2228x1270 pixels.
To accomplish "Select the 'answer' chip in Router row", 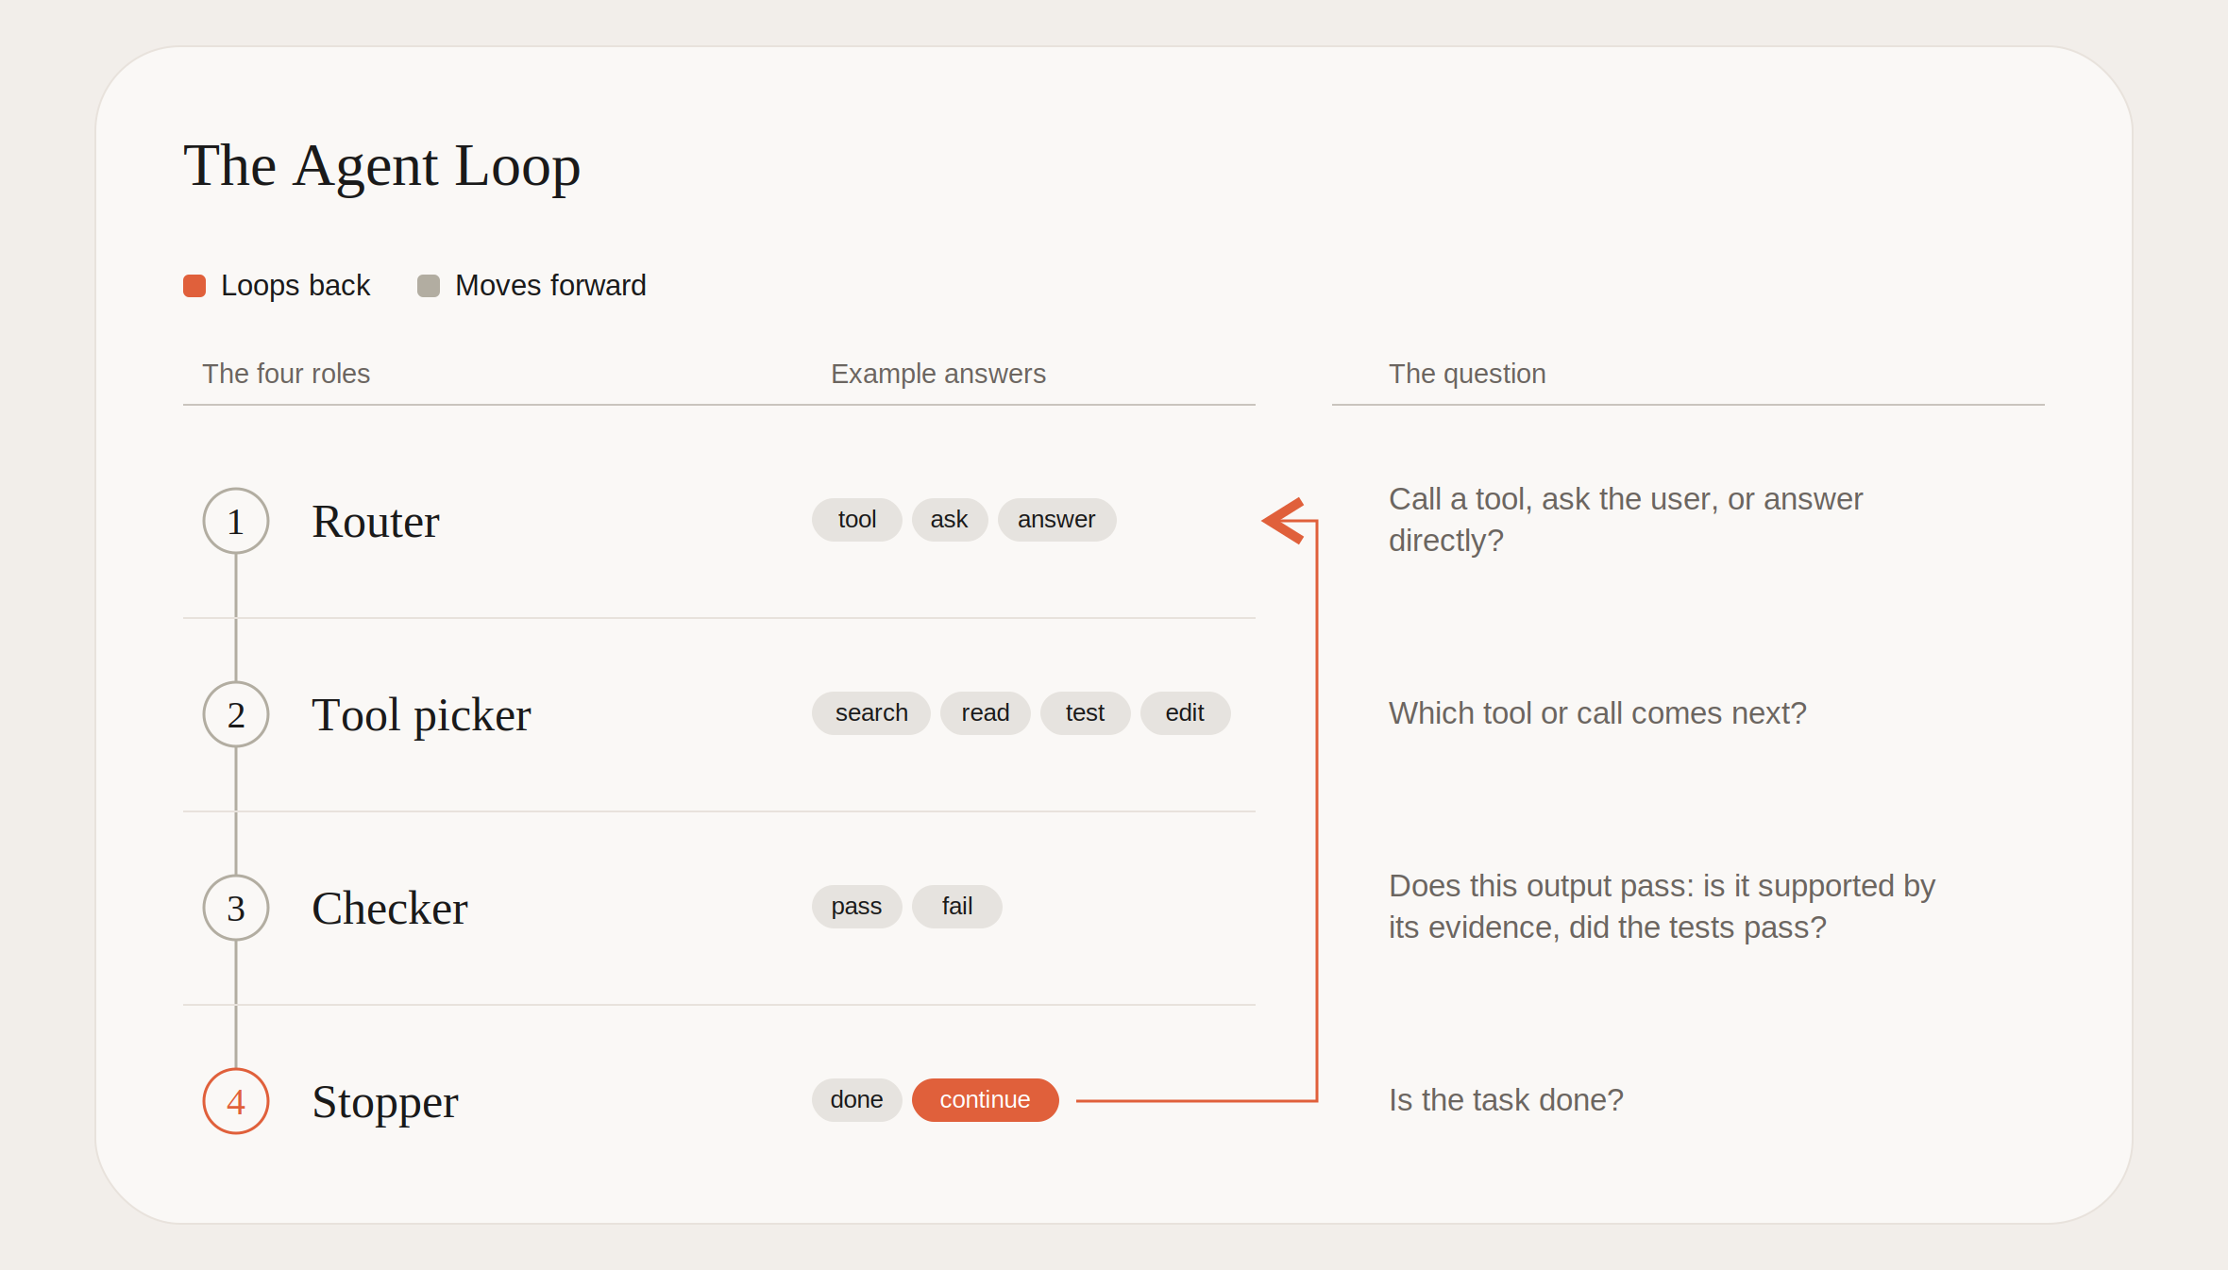I will (x=1056, y=520).
